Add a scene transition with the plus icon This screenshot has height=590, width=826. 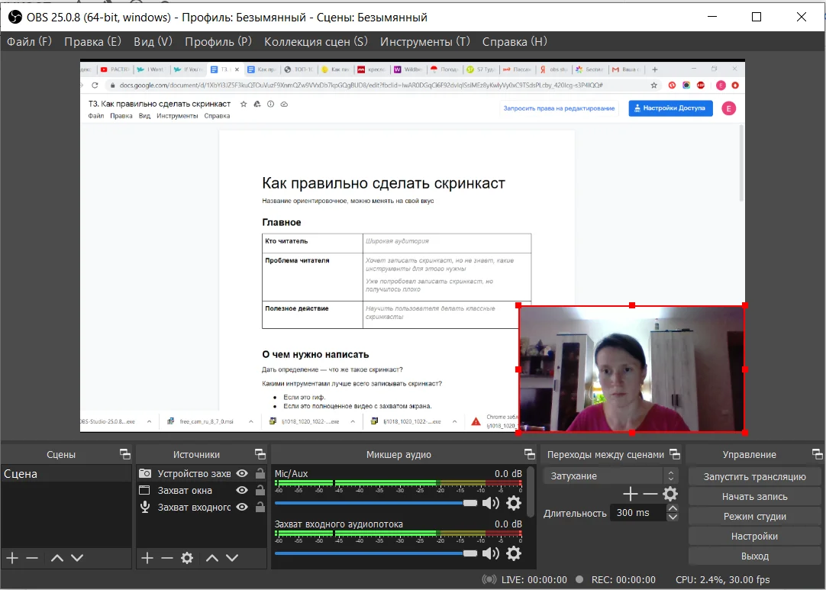point(631,494)
